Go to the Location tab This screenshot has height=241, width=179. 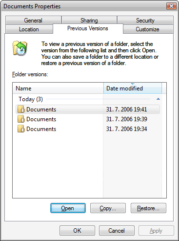(29, 29)
